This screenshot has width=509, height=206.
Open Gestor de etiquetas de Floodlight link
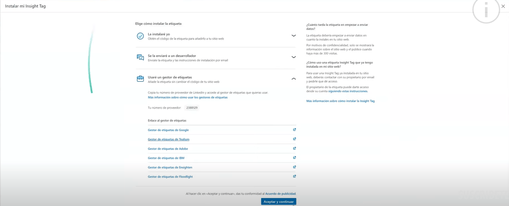coord(170,177)
